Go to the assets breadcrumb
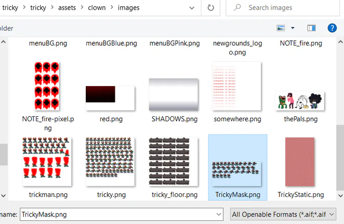 coord(67,8)
